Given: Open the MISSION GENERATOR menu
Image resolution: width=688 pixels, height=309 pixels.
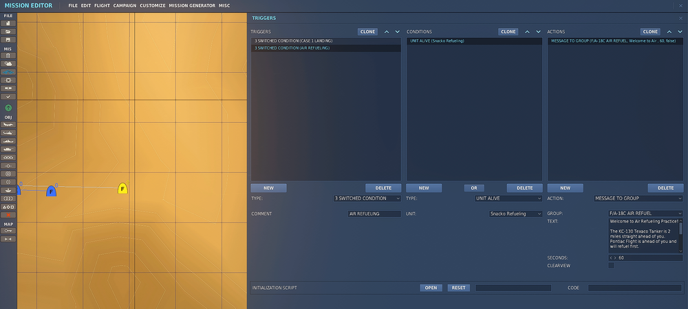Looking at the screenshot, I should [x=192, y=5].
